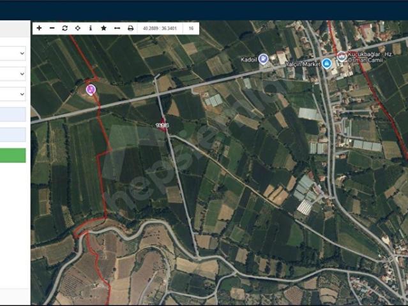Click the crosshair locate icon
The image size is (408, 306).
coord(77,28)
